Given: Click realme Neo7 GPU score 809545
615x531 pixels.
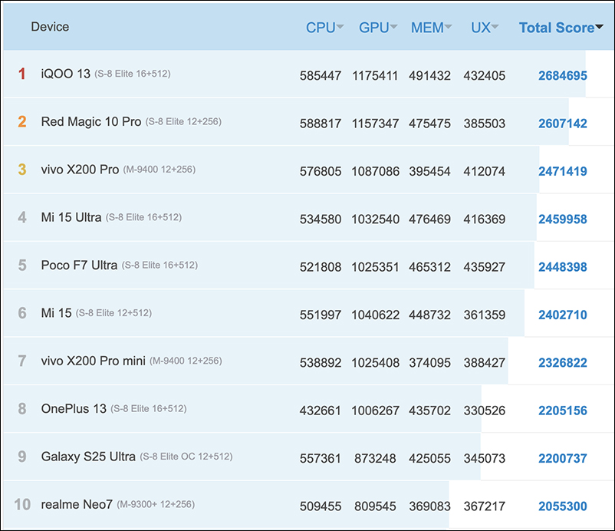Looking at the screenshot, I should (x=375, y=506).
